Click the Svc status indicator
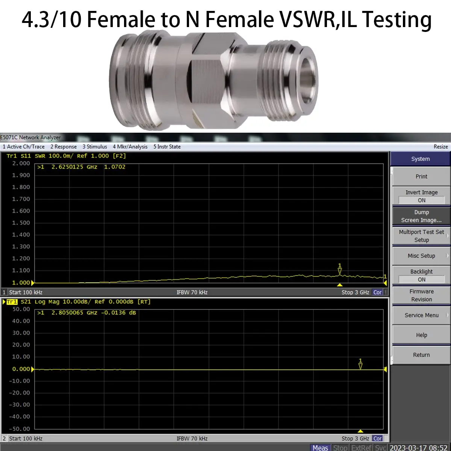The image size is (451, 451). pos(380,448)
